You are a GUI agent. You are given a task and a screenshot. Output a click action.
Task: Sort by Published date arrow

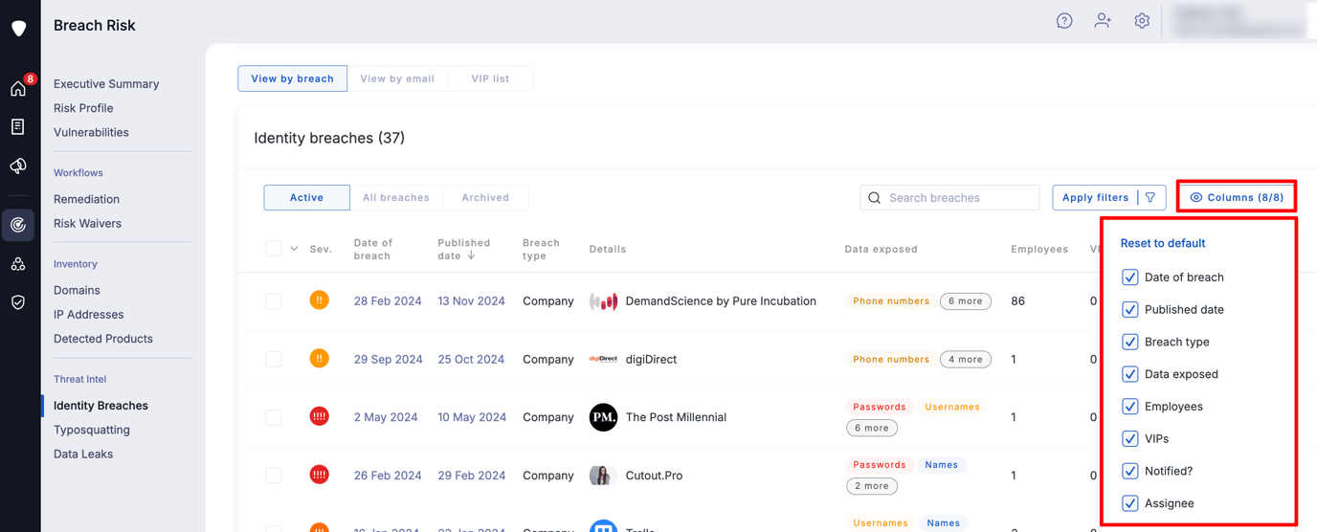tap(471, 255)
